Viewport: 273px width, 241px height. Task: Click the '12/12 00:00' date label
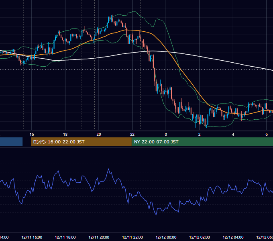point(166,237)
